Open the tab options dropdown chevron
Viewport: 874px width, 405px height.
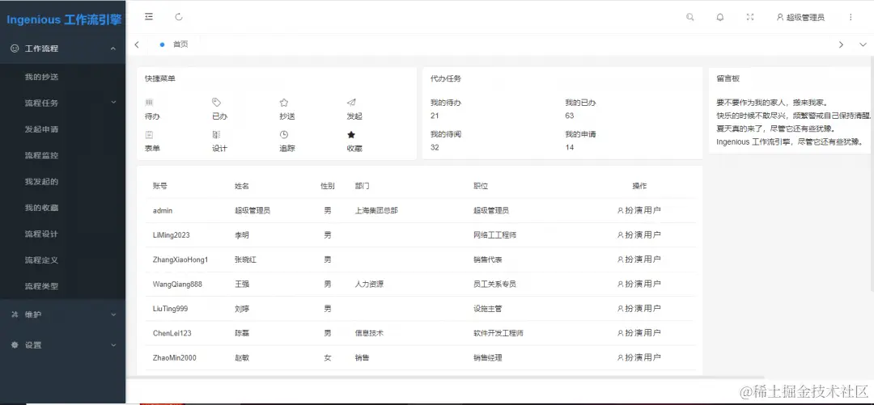click(x=863, y=44)
